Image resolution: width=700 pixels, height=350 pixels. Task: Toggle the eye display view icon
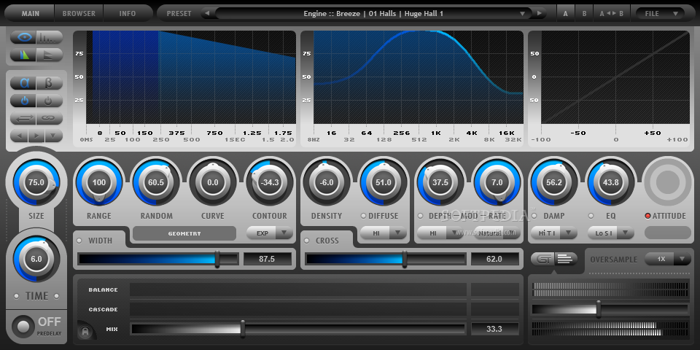[x=23, y=37]
